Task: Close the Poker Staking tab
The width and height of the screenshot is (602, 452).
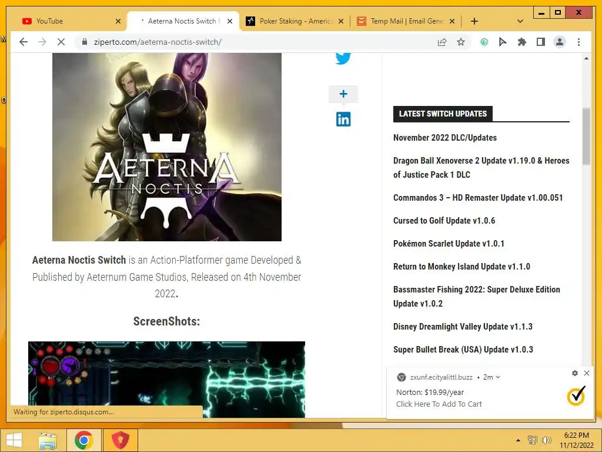Action: click(x=340, y=21)
